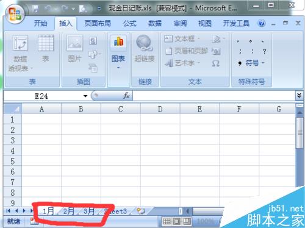Screen dimensions: 305x228
Task: Open the shapes gallery icon
Action: (x=94, y=54)
